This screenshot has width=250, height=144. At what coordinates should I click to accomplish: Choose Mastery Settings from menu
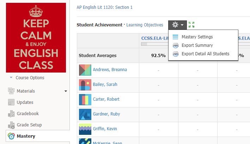[x=197, y=37]
